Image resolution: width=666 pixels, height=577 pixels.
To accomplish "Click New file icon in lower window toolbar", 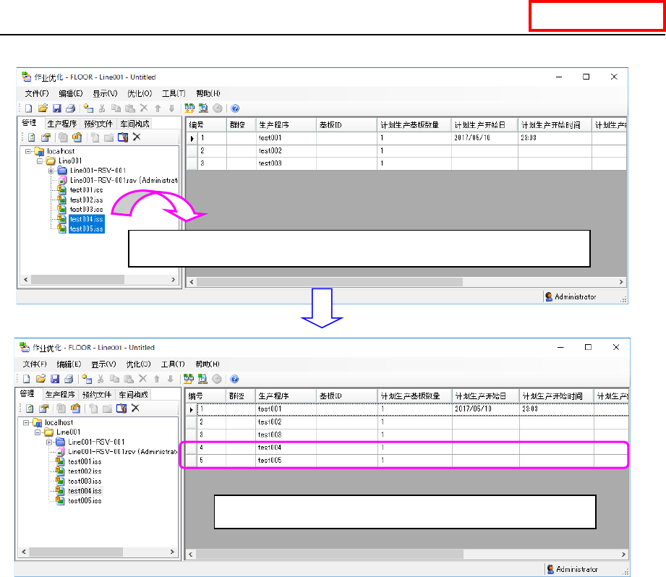I will 26,379.
